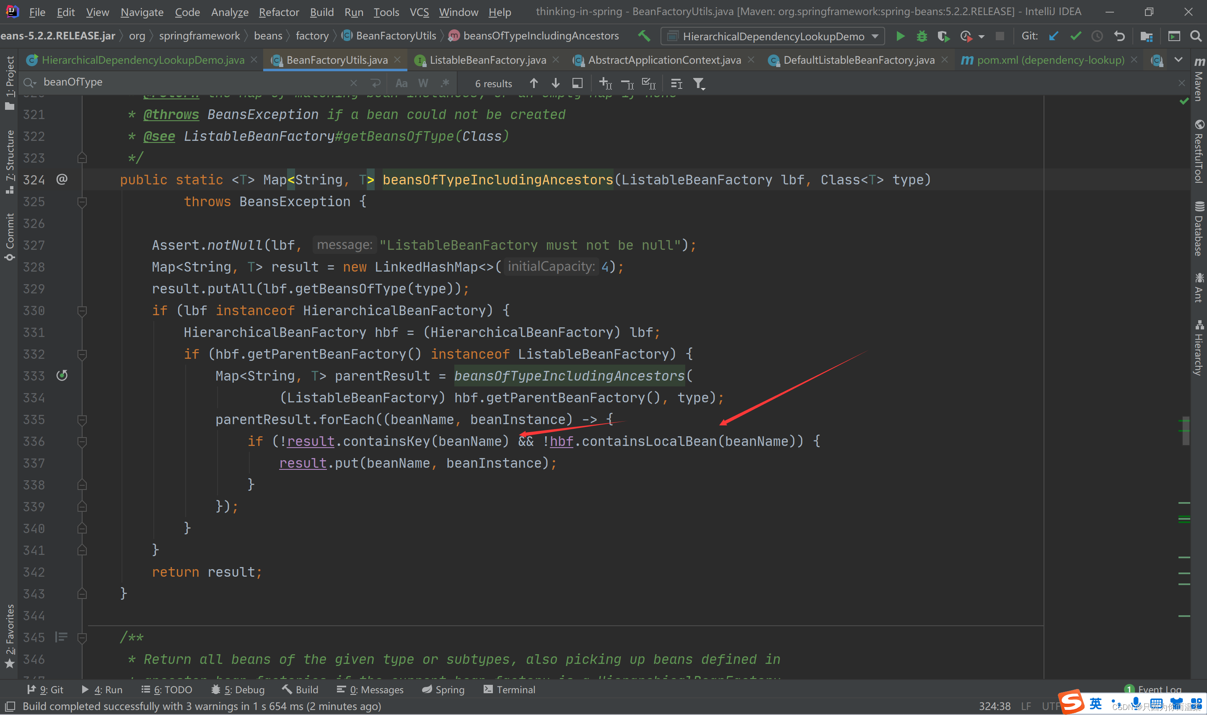This screenshot has height=715, width=1207.
Task: Open the search filter funnel icon
Action: [699, 84]
